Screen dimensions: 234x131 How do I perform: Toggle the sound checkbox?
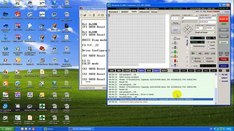(220, 81)
